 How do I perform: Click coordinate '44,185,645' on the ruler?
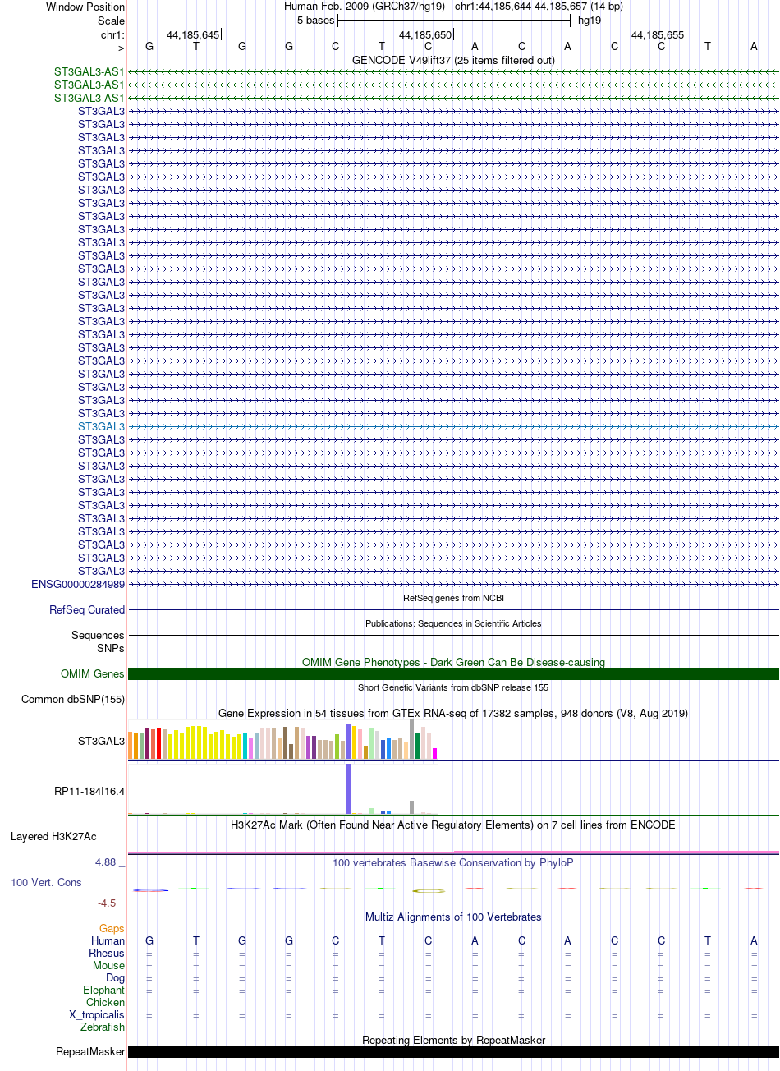click(193, 35)
